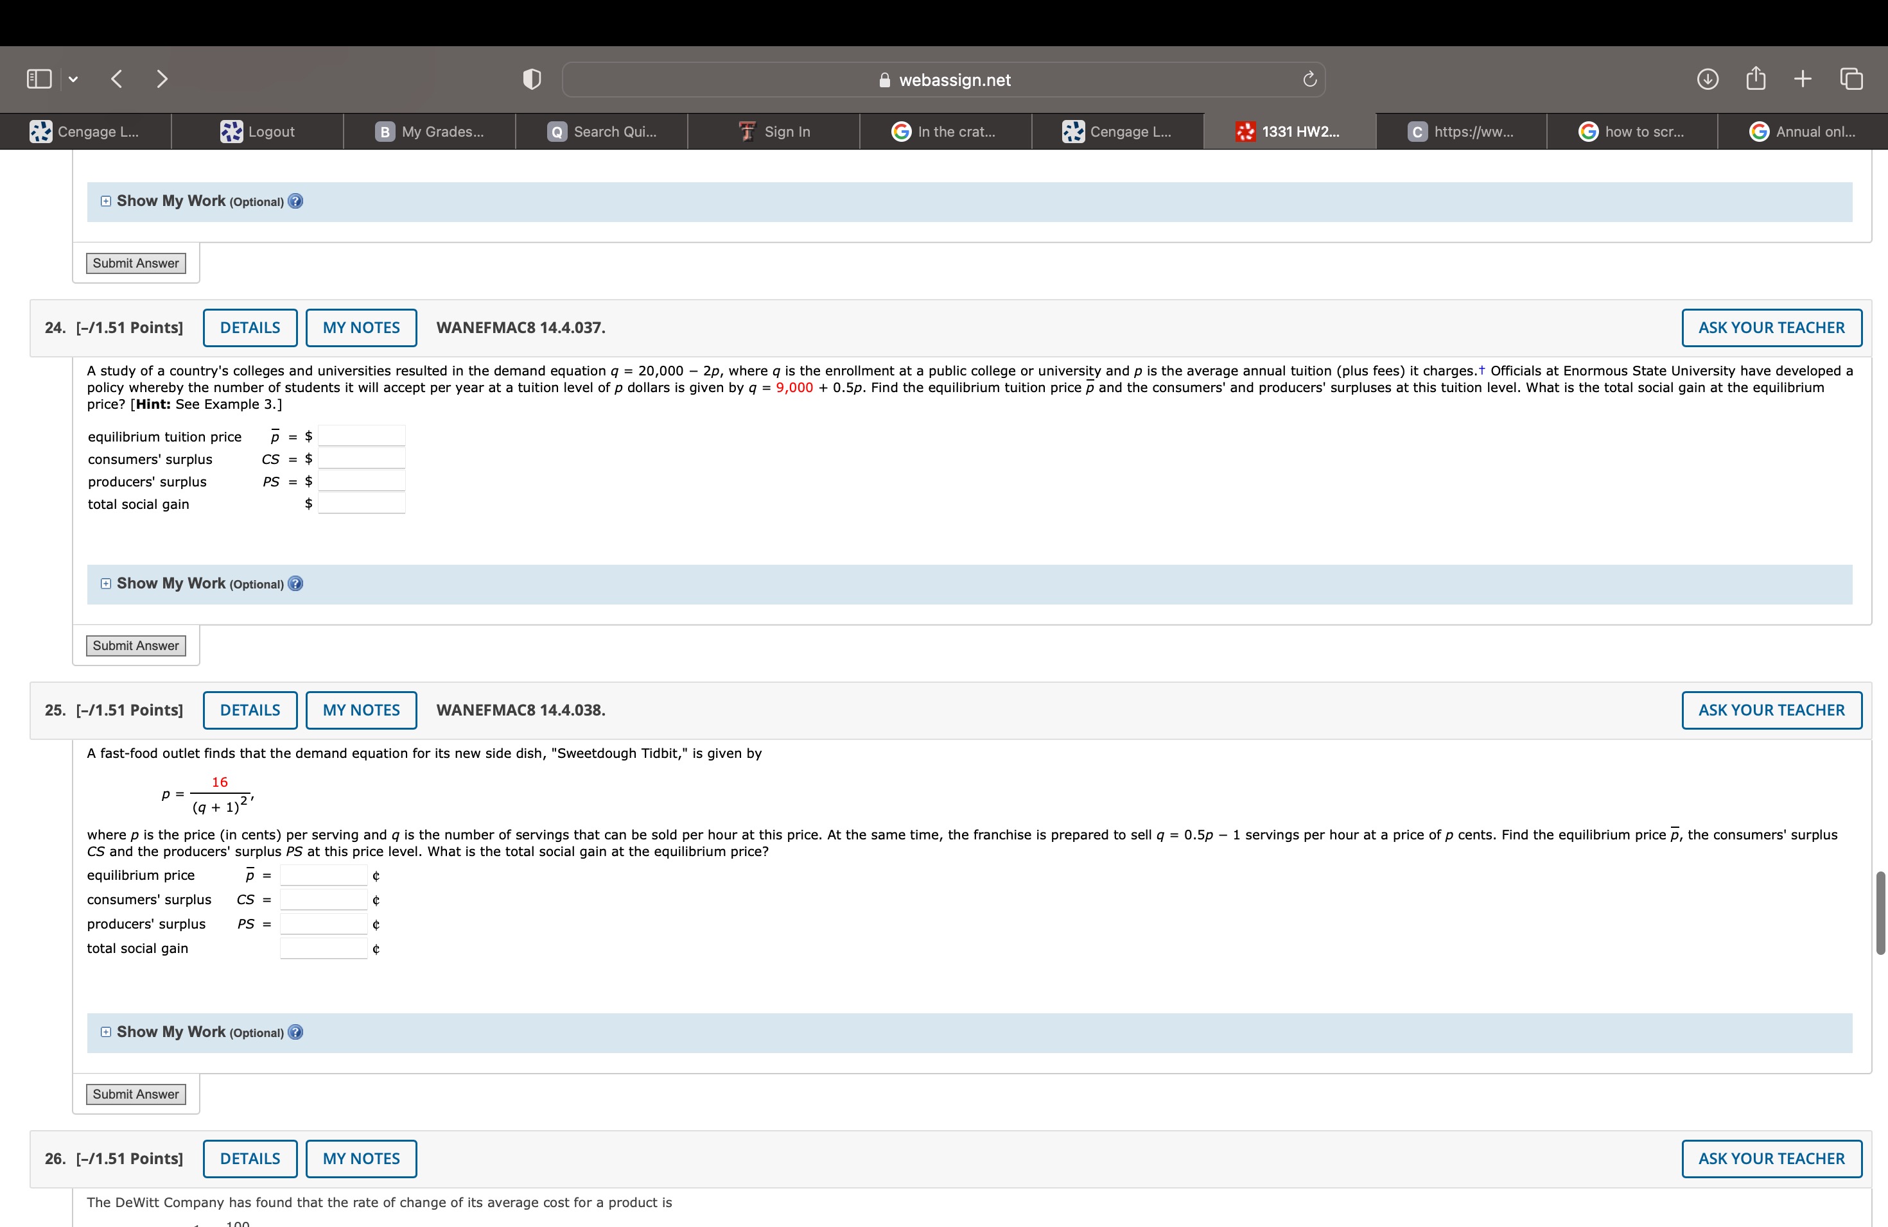
Task: Show tab overview icon
Action: tap(1851, 80)
